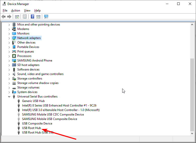The image size is (196, 143).
Task: Select the Storage controllers label
Action: click(30, 78)
